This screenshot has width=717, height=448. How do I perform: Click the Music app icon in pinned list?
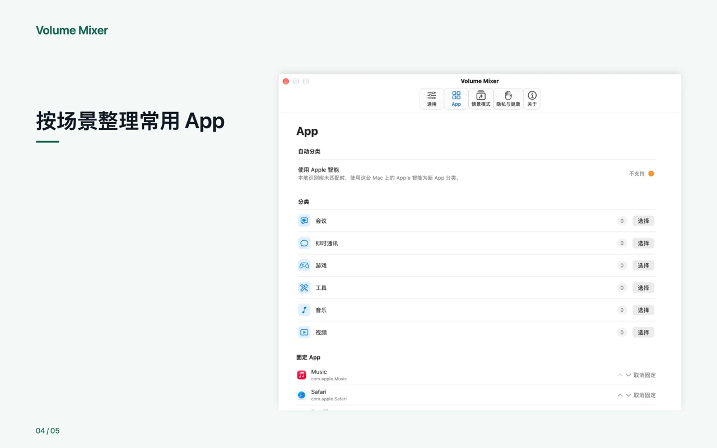coord(301,375)
